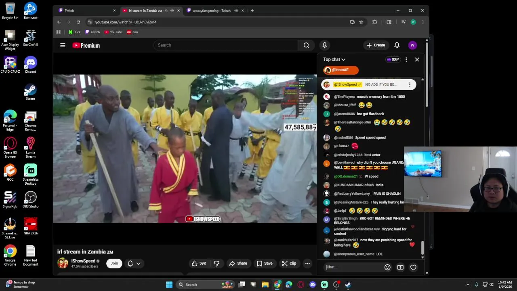Share the video
The image size is (517, 291).
click(238, 264)
